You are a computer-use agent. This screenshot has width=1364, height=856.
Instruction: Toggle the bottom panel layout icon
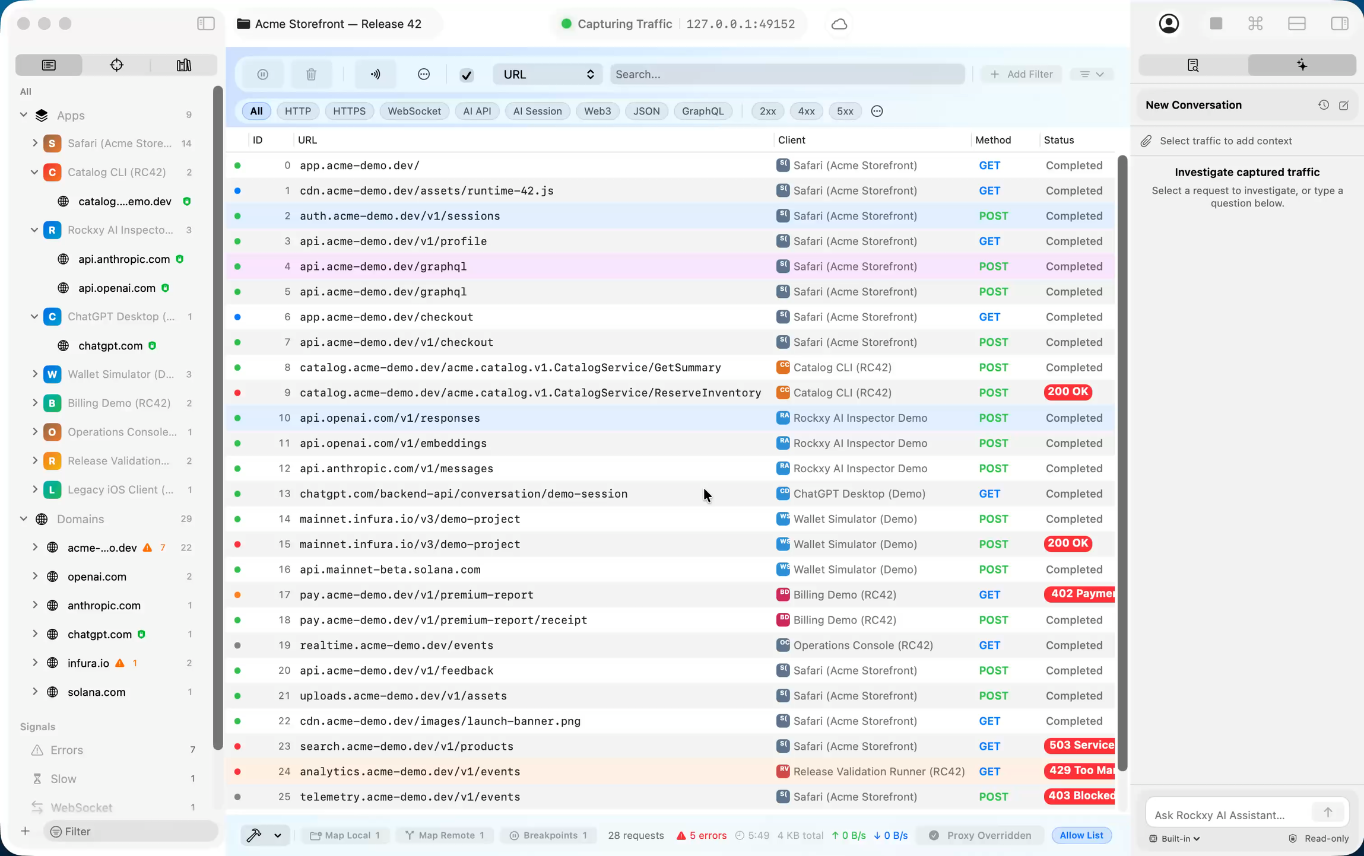(x=1297, y=24)
